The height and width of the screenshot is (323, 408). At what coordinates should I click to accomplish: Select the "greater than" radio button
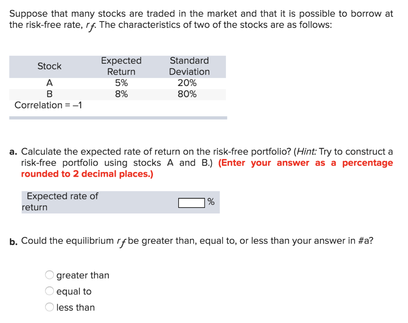(49, 275)
